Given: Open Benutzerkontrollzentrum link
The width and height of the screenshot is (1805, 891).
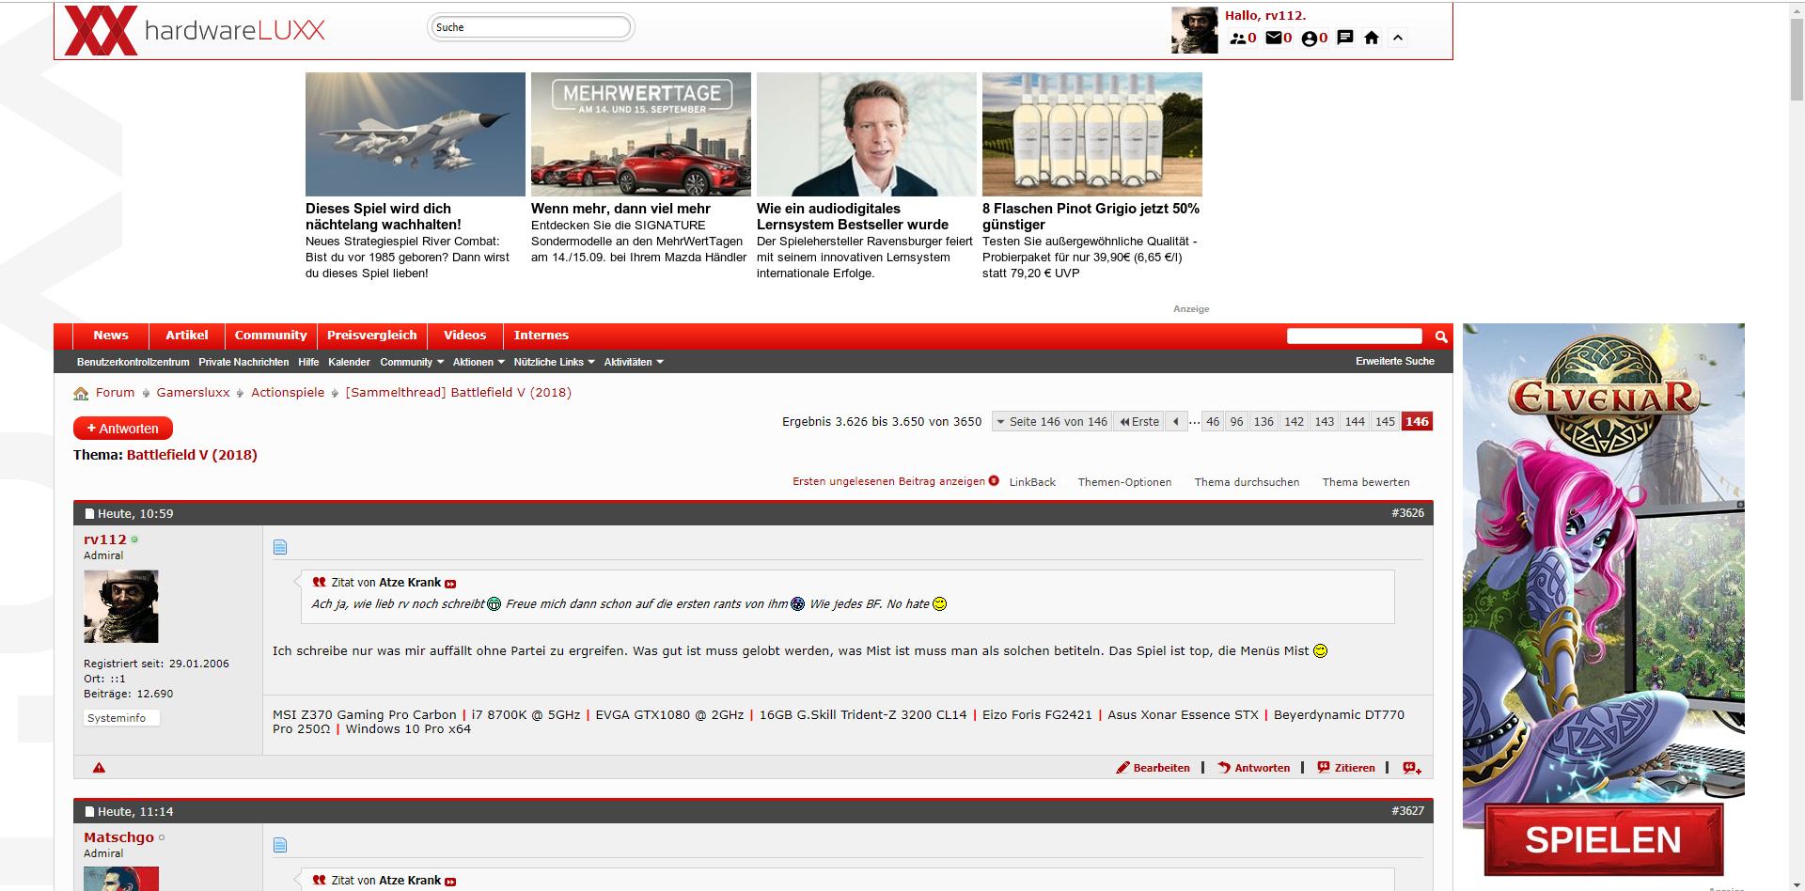Looking at the screenshot, I should (x=133, y=362).
